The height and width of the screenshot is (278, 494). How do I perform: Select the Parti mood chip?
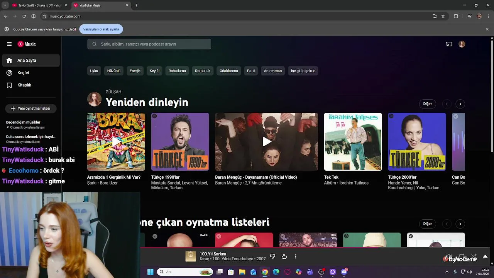coord(251,71)
